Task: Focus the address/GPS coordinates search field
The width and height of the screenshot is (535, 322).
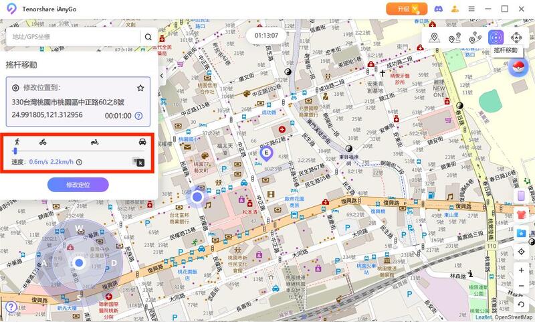Action: point(73,37)
